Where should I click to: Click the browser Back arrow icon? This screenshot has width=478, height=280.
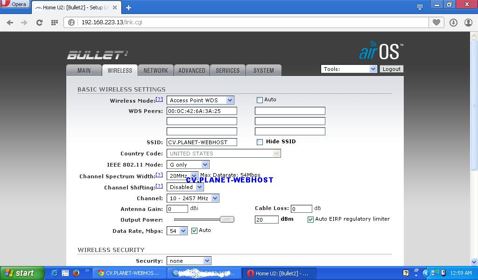[x=10, y=22]
